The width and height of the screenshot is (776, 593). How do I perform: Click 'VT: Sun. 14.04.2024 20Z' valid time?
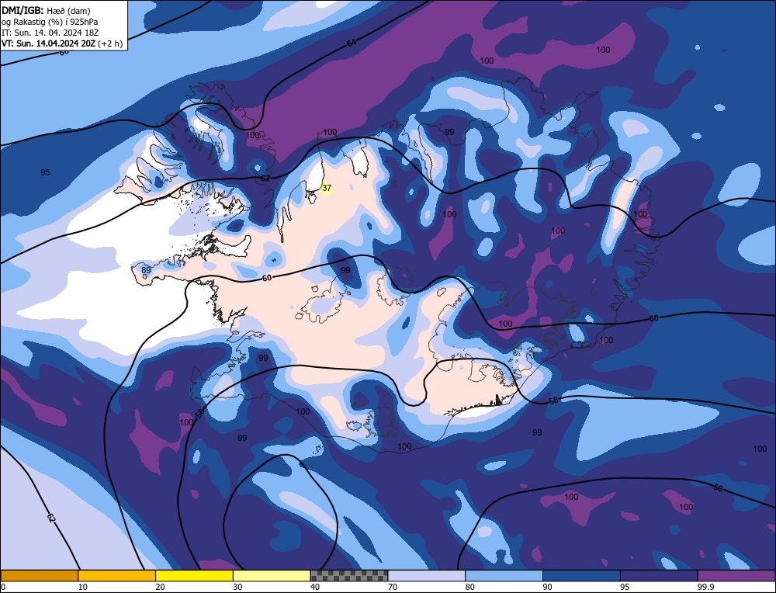point(48,43)
